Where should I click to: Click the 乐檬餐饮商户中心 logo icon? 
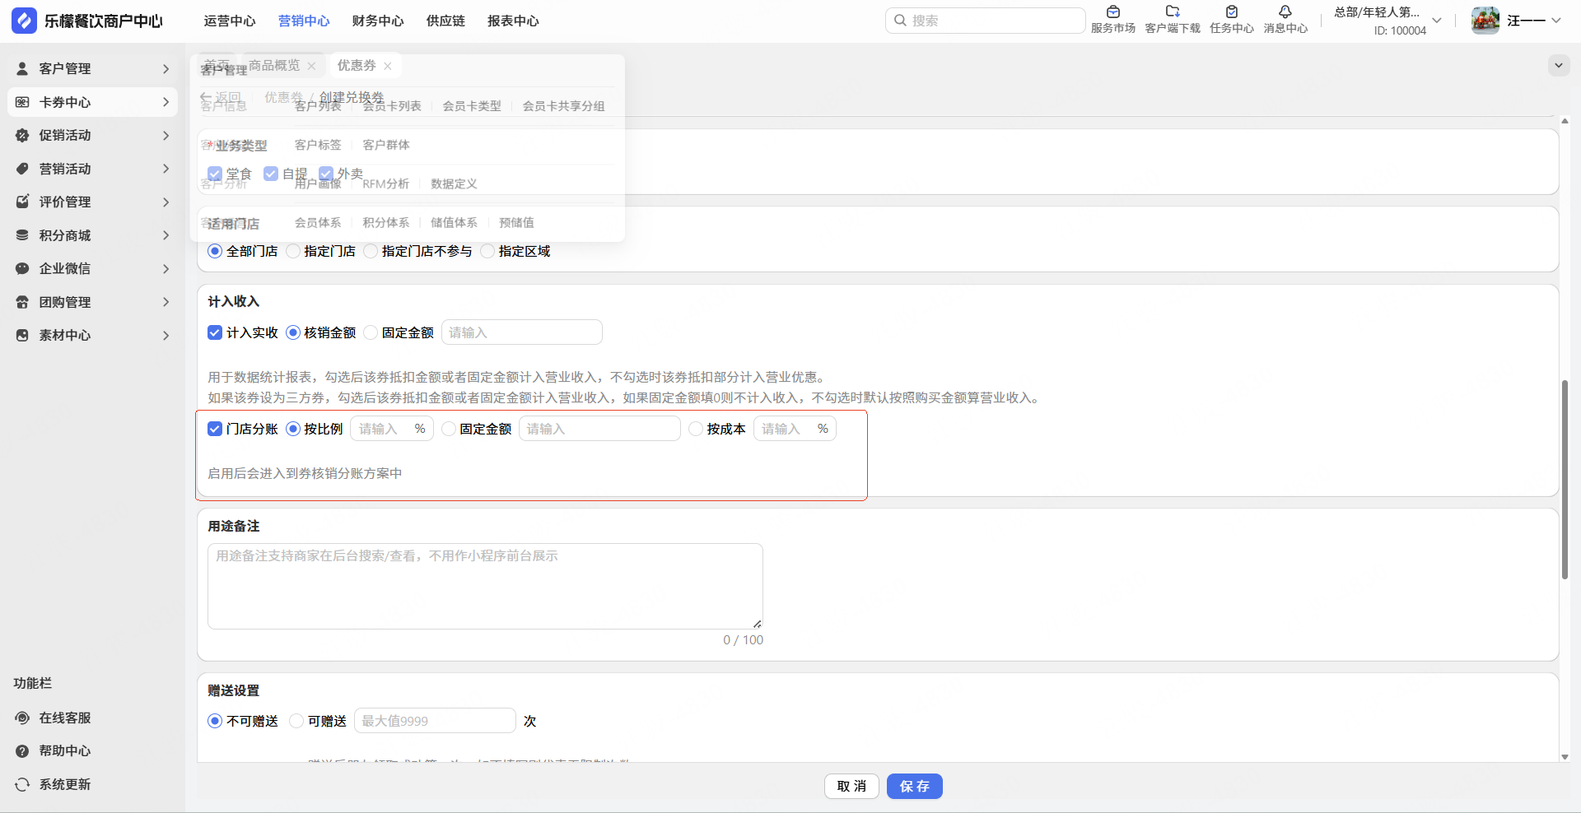coord(24,21)
